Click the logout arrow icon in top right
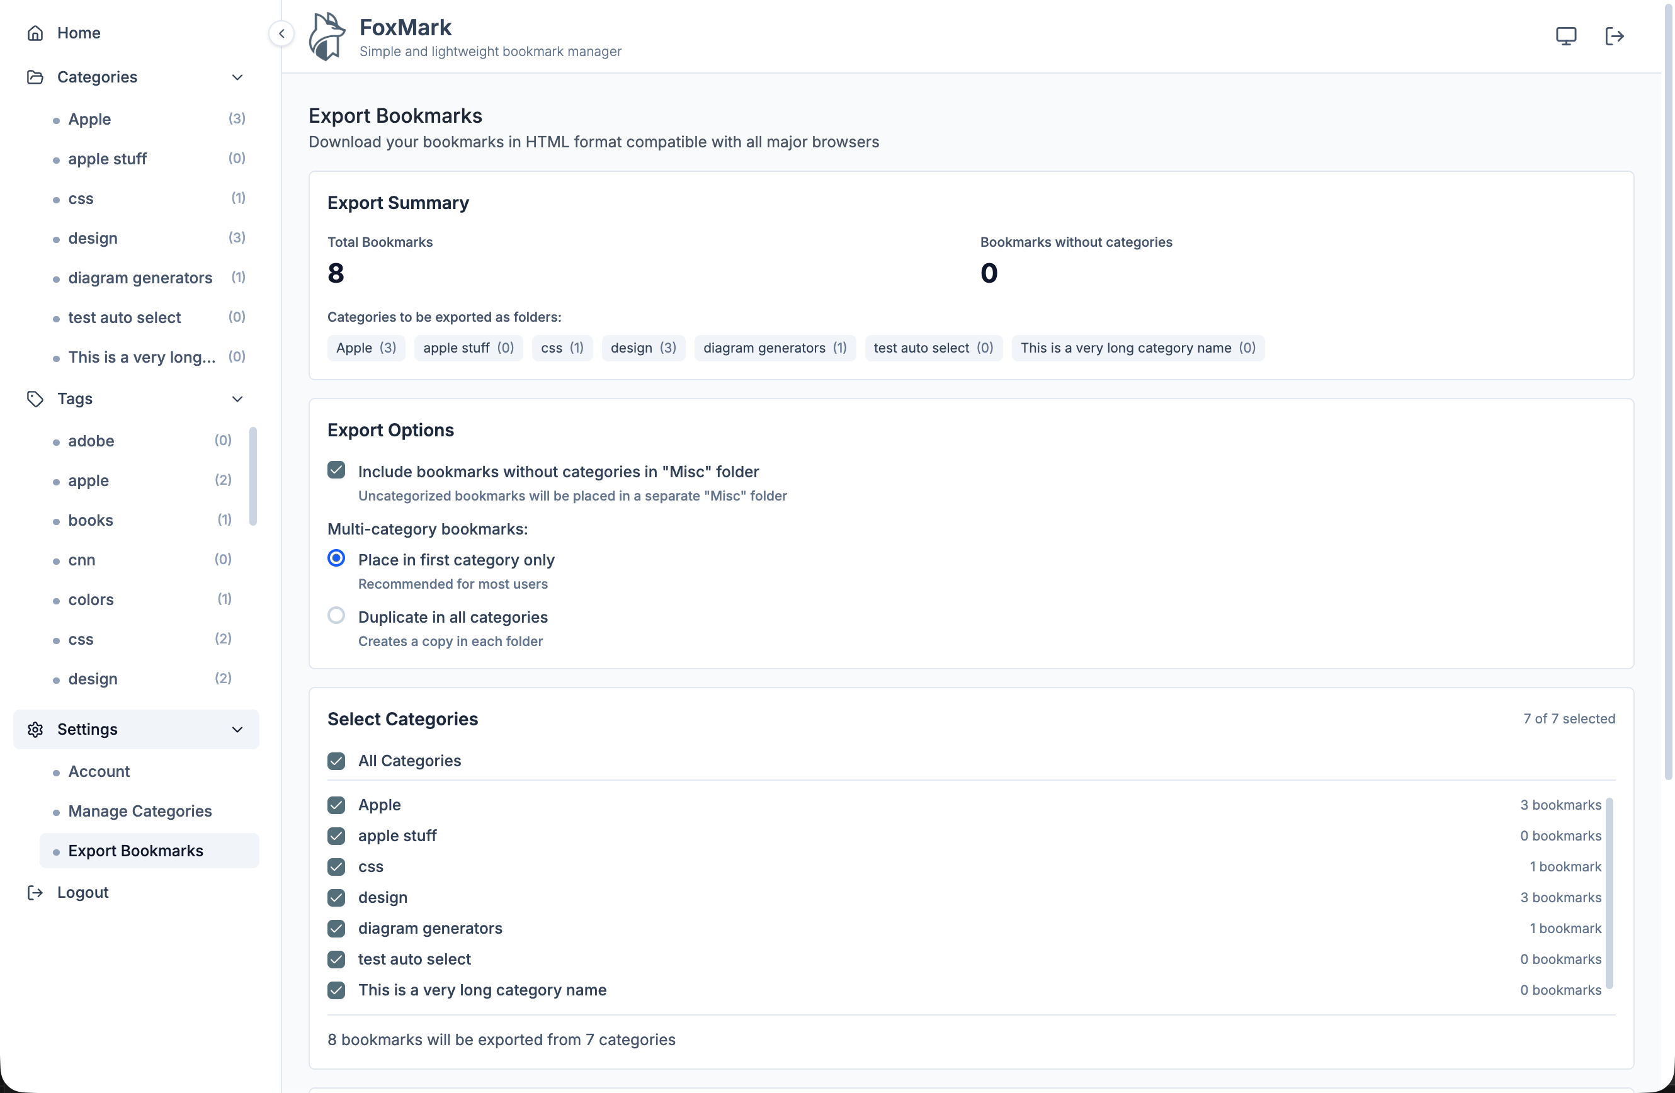The image size is (1675, 1093). point(1615,36)
